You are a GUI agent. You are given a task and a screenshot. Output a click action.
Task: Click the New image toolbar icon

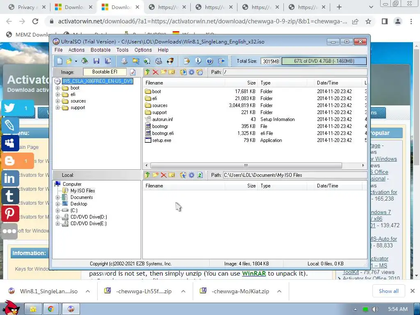point(59,61)
